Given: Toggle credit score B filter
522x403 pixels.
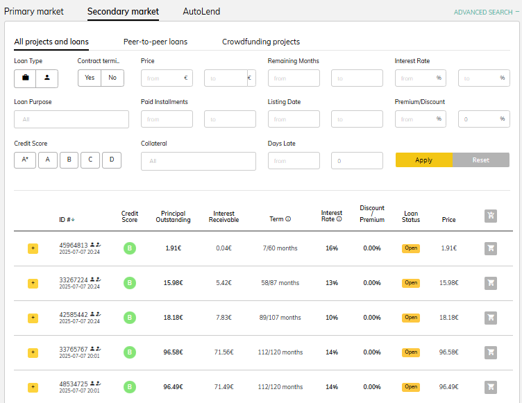Looking at the screenshot, I should [x=69, y=160].
